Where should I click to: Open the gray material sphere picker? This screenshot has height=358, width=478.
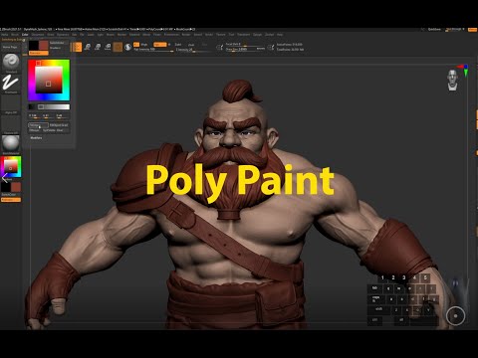pos(11,143)
